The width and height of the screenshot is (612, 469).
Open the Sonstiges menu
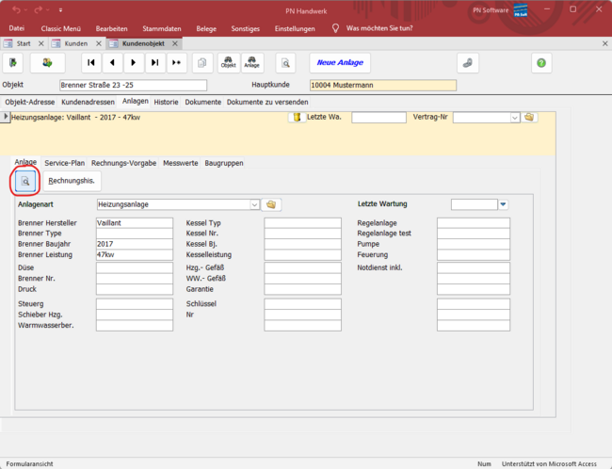click(x=245, y=28)
